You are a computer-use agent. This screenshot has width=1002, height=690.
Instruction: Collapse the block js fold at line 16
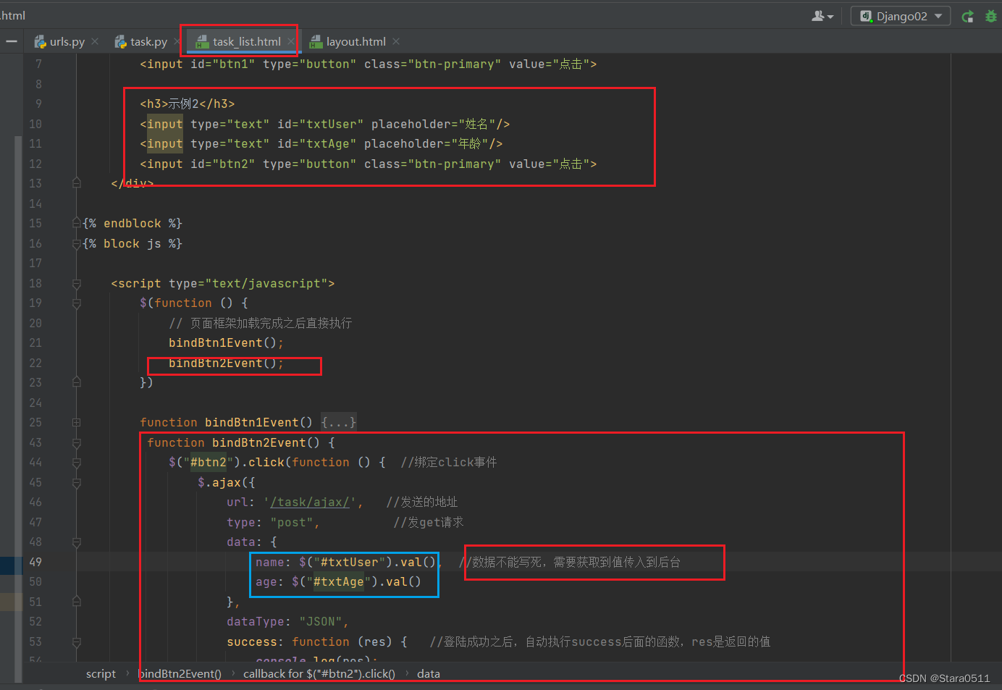click(76, 243)
